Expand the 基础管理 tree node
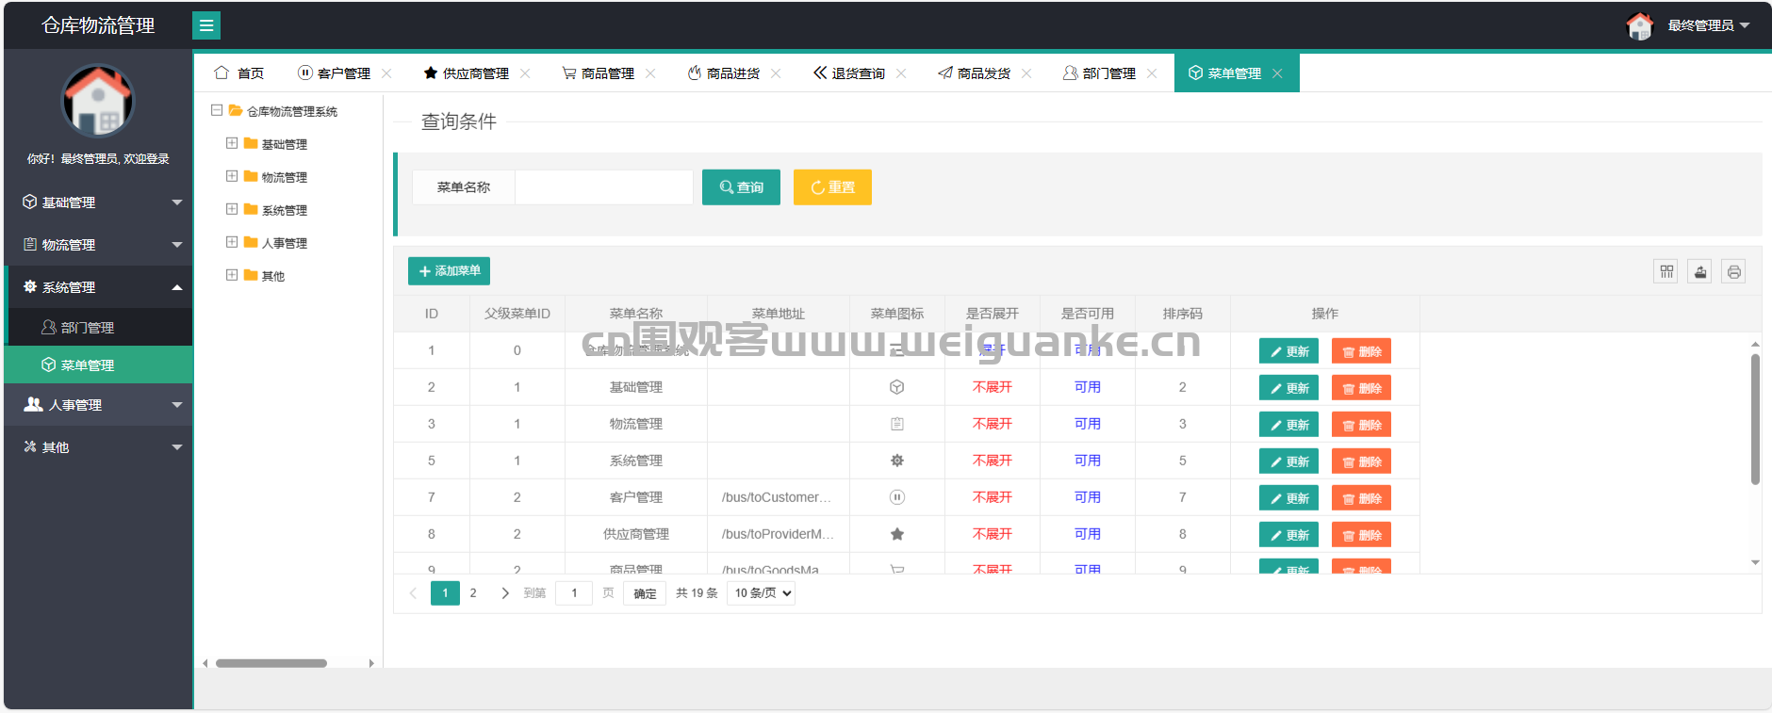Image resolution: width=1772 pixels, height=713 pixels. tap(232, 143)
